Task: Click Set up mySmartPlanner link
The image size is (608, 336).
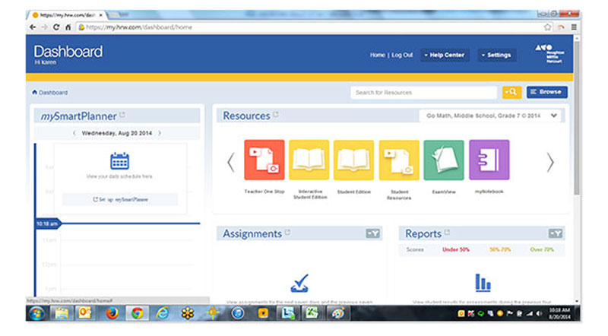Action: click(120, 199)
